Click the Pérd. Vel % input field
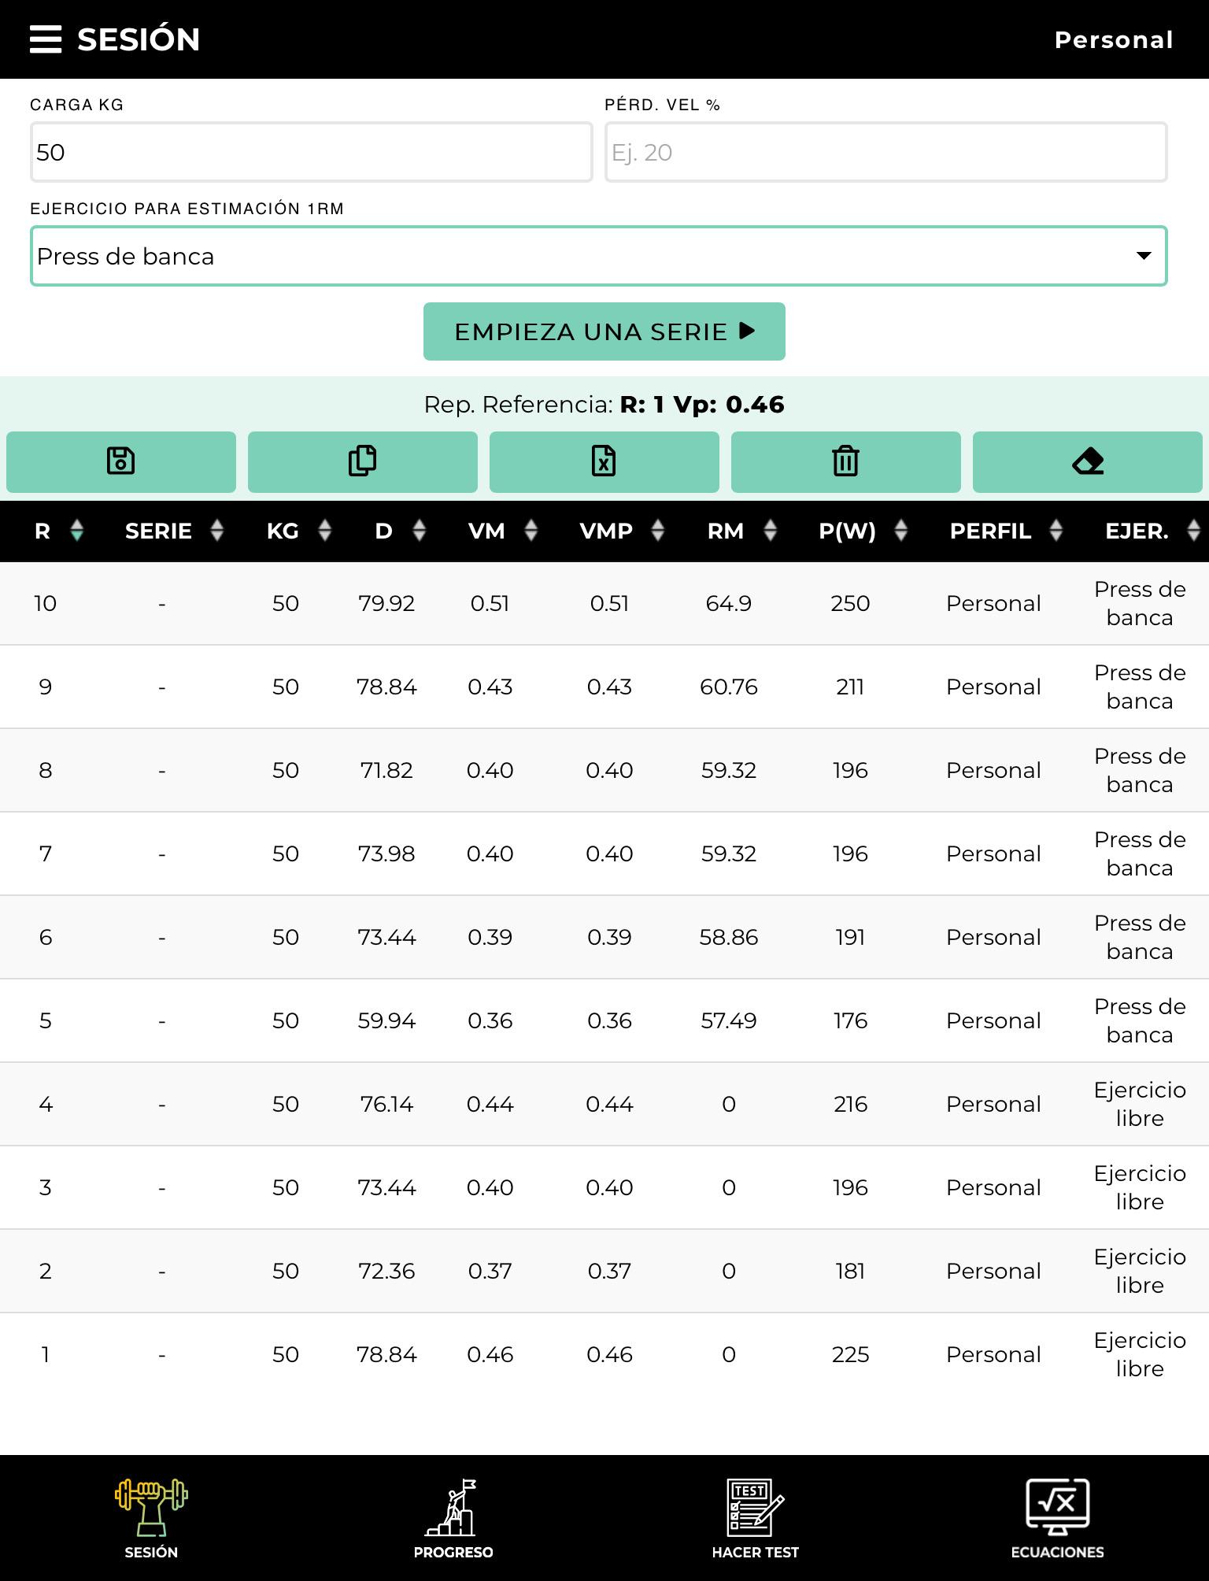This screenshot has height=1581, width=1209. (x=885, y=153)
